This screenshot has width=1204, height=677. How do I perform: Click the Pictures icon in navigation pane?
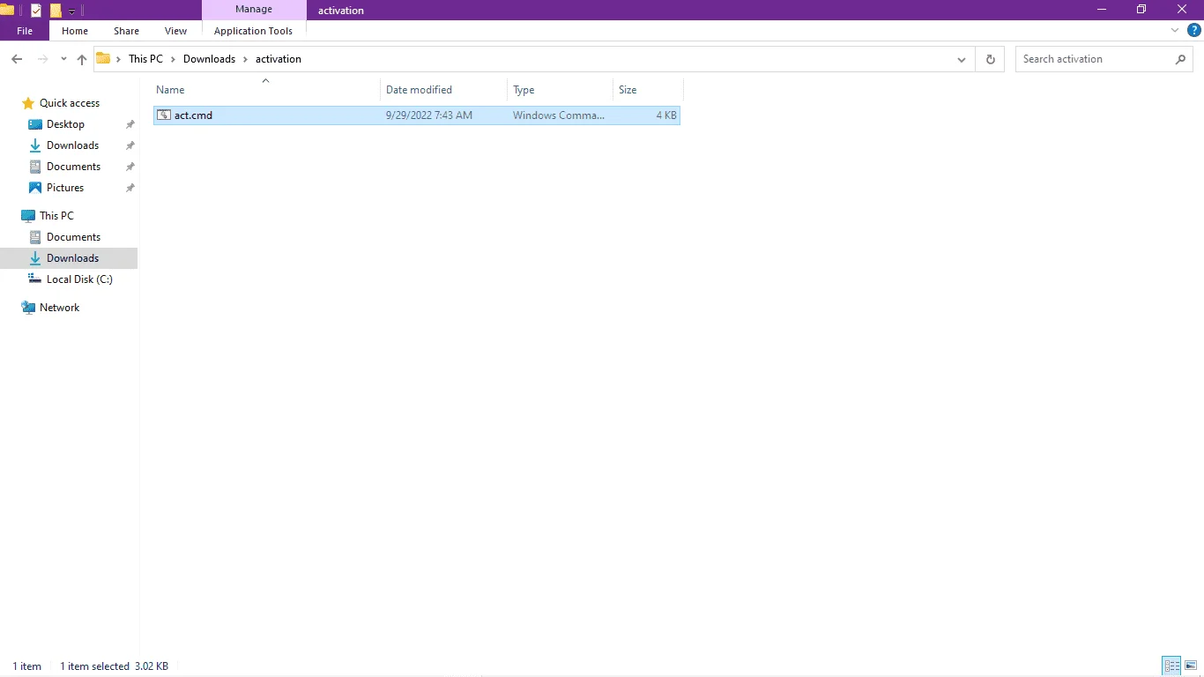[35, 188]
